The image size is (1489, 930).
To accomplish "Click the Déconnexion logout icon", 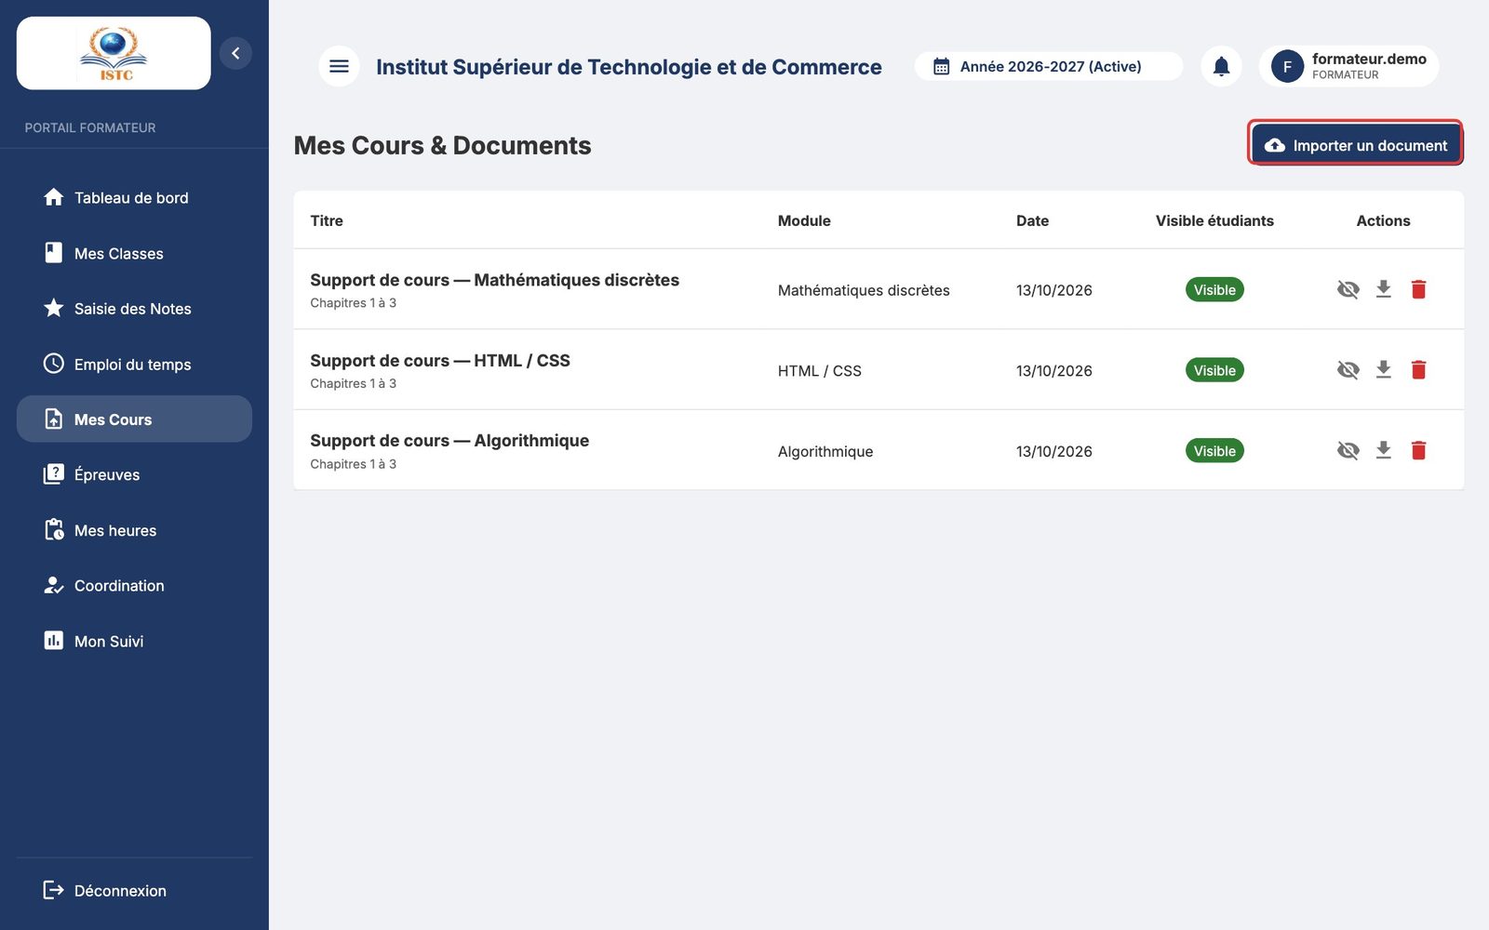I will point(54,890).
